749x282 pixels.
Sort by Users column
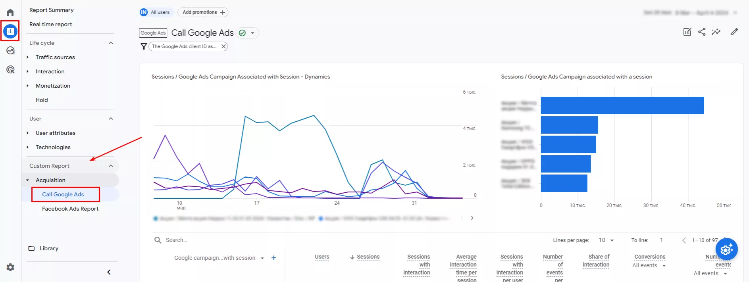(322, 257)
